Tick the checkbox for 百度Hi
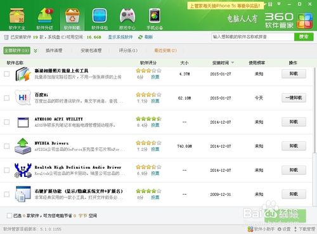The width and height of the screenshot is (317, 234). pyautogui.click(x=7, y=98)
